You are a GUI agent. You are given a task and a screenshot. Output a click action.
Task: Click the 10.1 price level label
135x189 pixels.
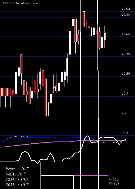point(125,93)
